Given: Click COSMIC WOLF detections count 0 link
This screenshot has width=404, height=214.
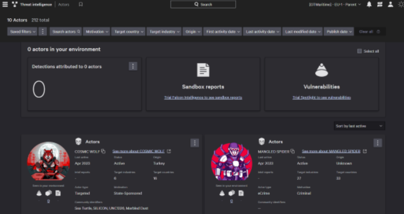Looking at the screenshot, I should click(49, 201).
